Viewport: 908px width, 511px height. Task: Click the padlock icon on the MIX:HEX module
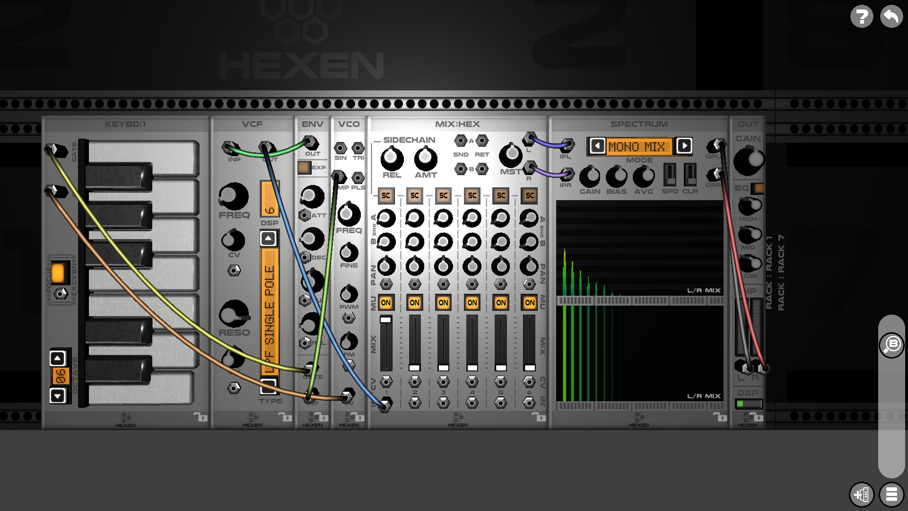[542, 418]
